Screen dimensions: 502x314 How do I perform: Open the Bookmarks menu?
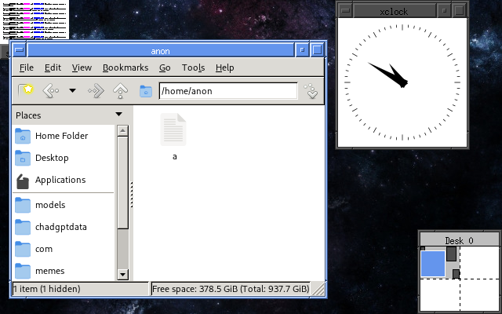tap(125, 68)
